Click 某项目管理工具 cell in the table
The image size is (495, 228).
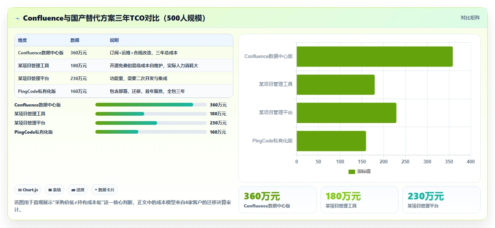coord(33,66)
